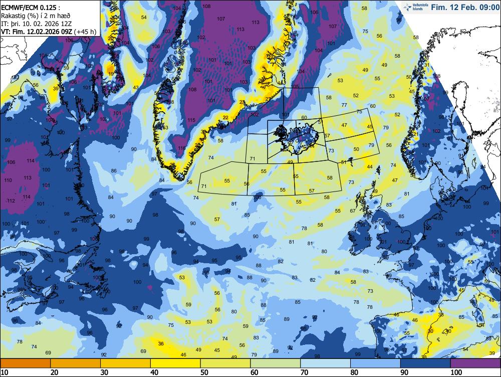Choose the 80–90 medium blue legend swatch

pos(375,363)
